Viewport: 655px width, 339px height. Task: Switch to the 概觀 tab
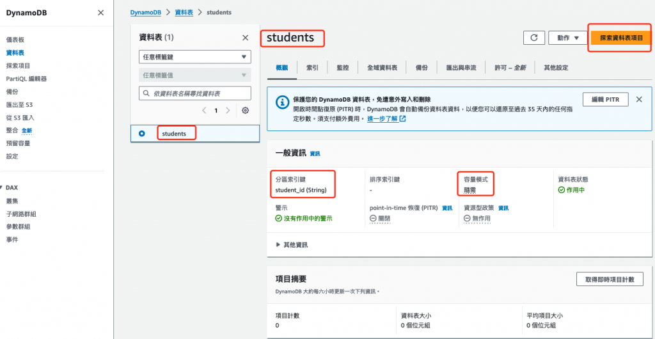pos(282,68)
